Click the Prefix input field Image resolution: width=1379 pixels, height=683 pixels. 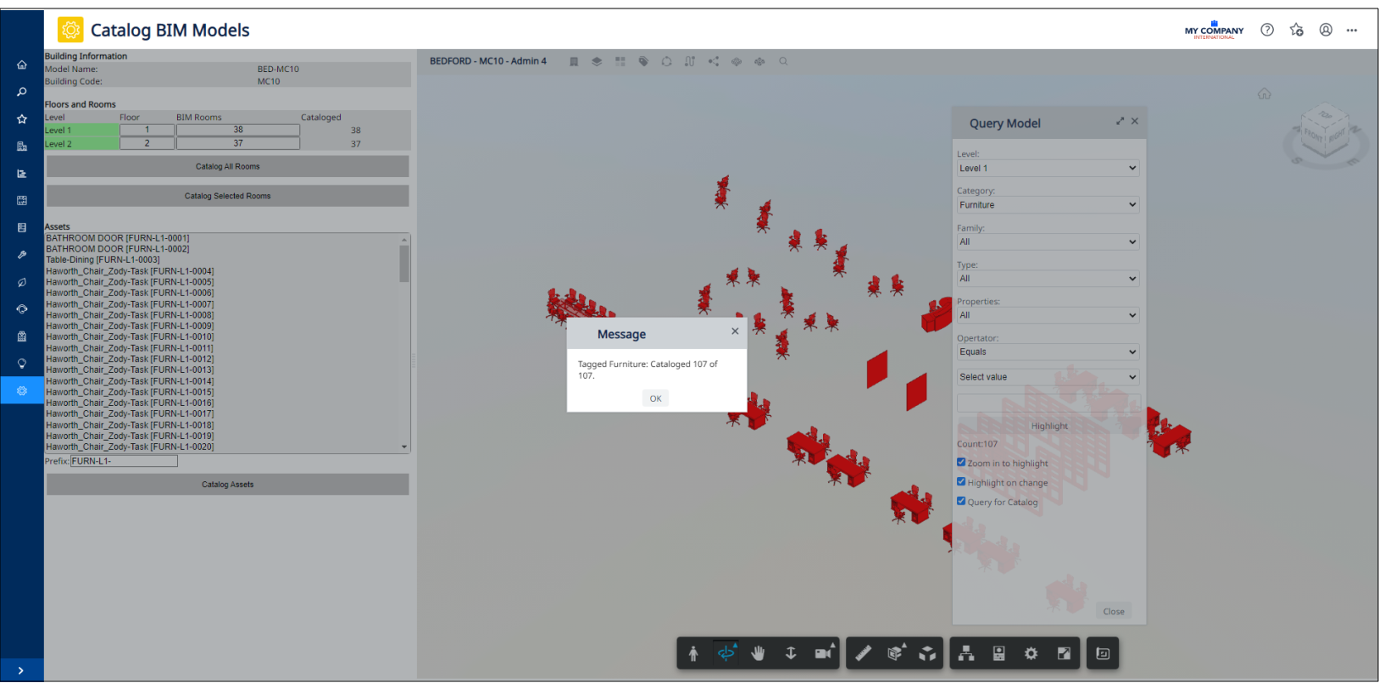pos(124,461)
